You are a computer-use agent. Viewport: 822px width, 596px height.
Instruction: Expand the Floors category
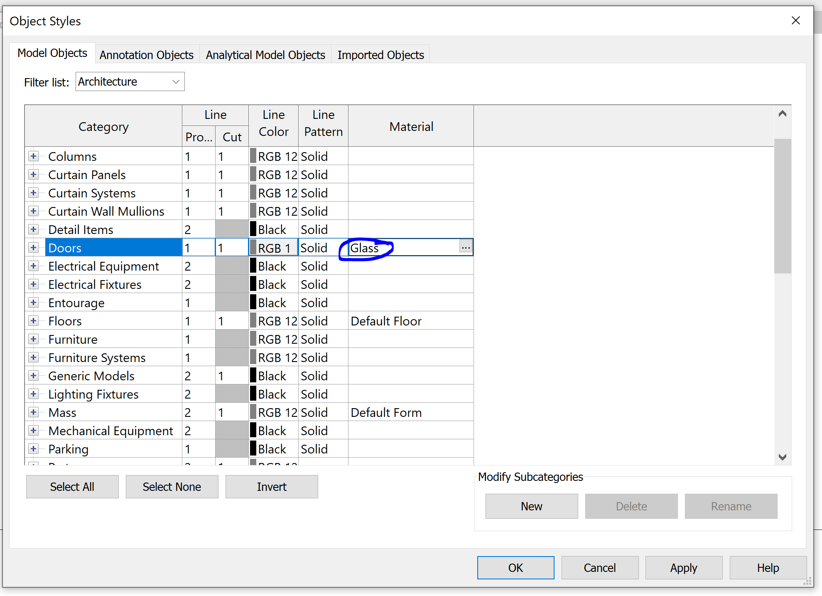tap(34, 321)
